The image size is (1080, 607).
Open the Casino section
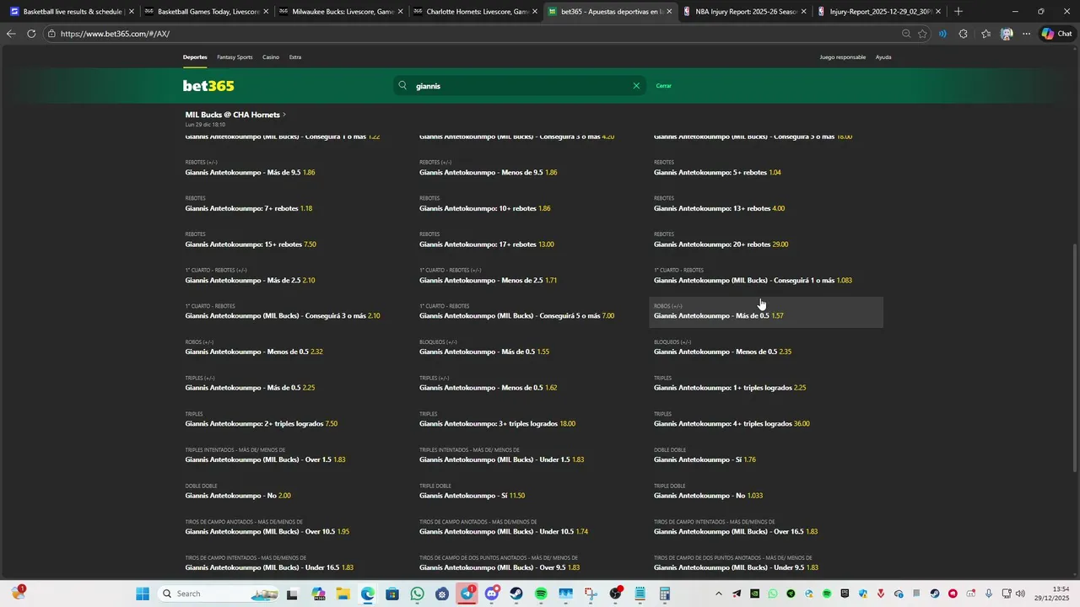[x=271, y=57]
